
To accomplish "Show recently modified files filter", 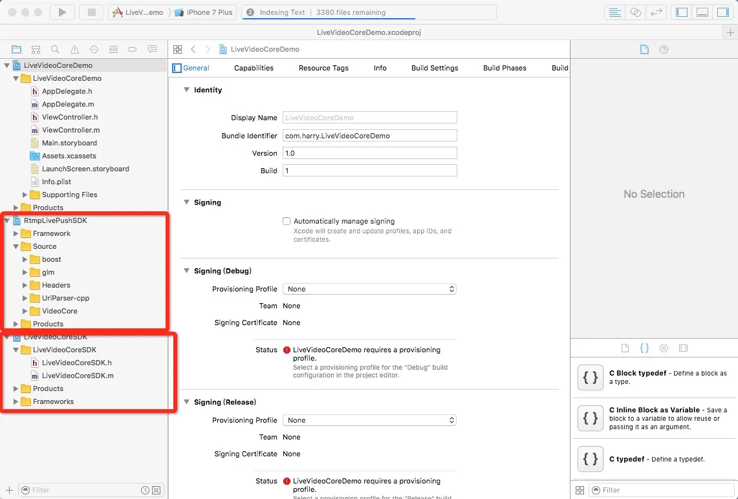I will tap(146, 490).
